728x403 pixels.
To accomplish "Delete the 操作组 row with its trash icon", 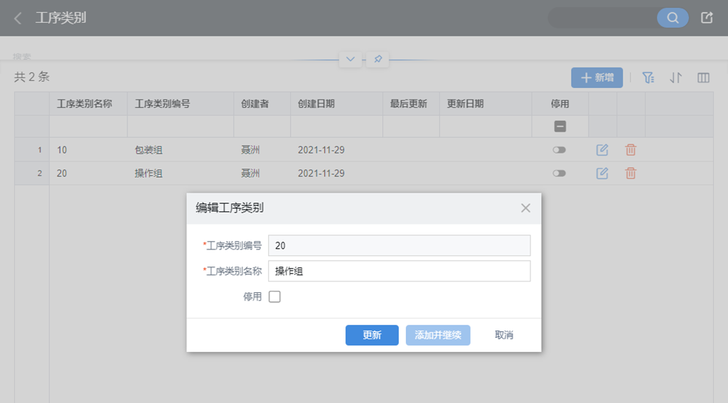I will 631,173.
